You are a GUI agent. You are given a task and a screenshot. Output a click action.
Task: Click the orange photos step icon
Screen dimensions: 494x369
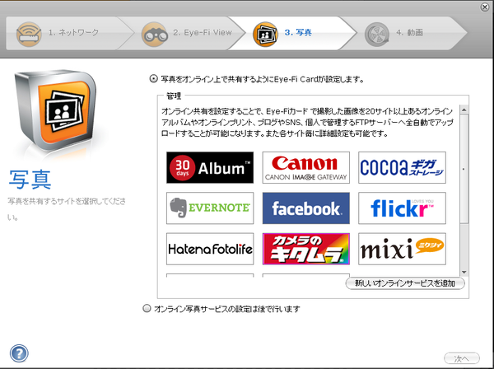coord(265,34)
